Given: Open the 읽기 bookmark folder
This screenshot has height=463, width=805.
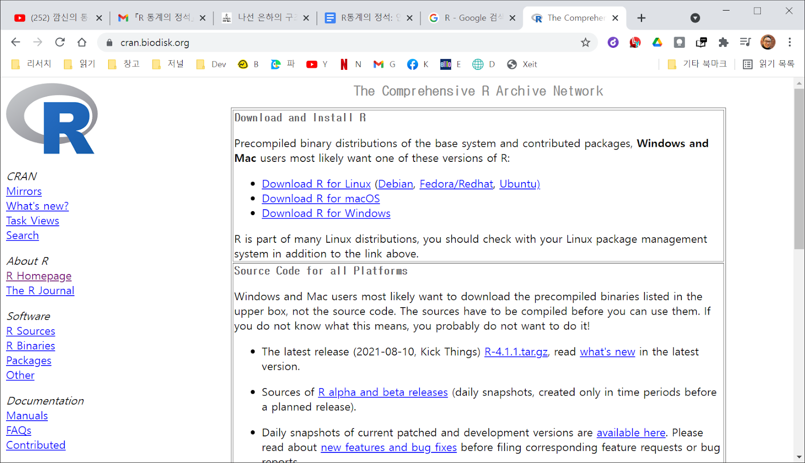Looking at the screenshot, I should click(x=79, y=64).
